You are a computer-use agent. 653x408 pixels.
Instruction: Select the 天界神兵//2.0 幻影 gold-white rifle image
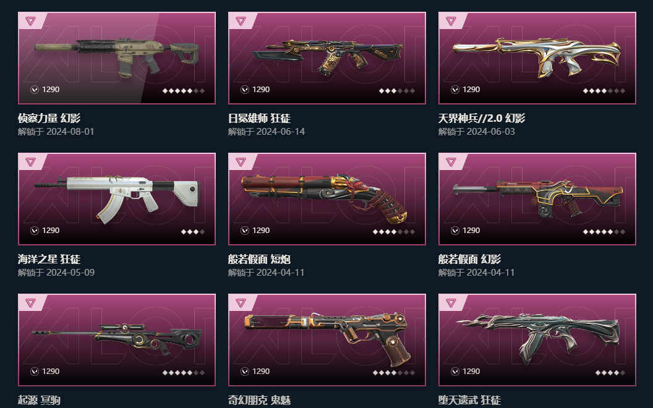pos(537,58)
